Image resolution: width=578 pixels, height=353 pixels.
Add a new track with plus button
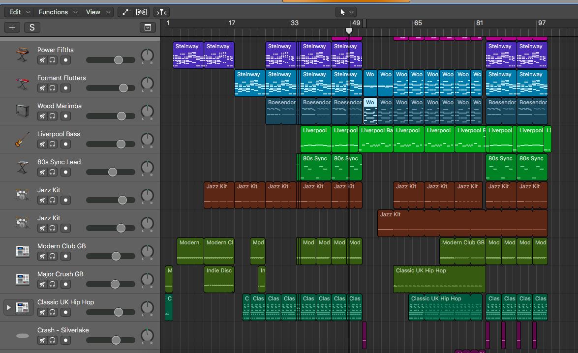pyautogui.click(x=12, y=27)
